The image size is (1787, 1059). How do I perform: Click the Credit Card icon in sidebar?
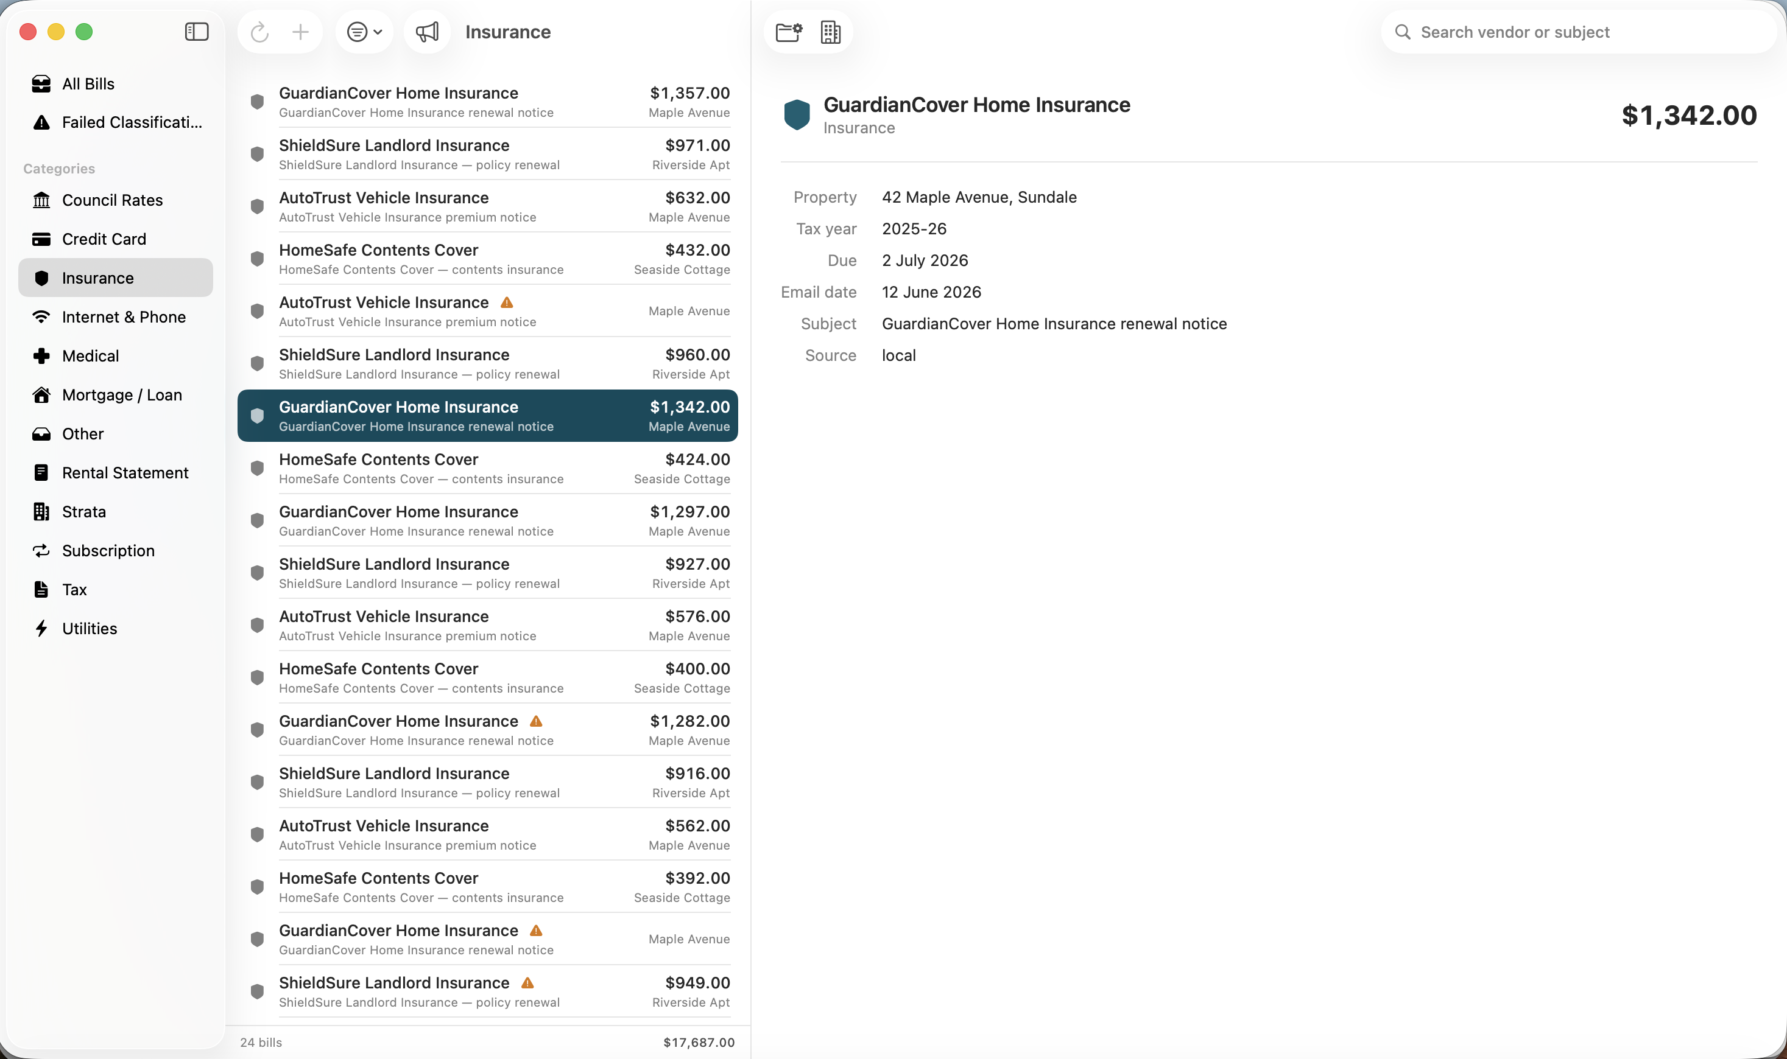tap(41, 239)
